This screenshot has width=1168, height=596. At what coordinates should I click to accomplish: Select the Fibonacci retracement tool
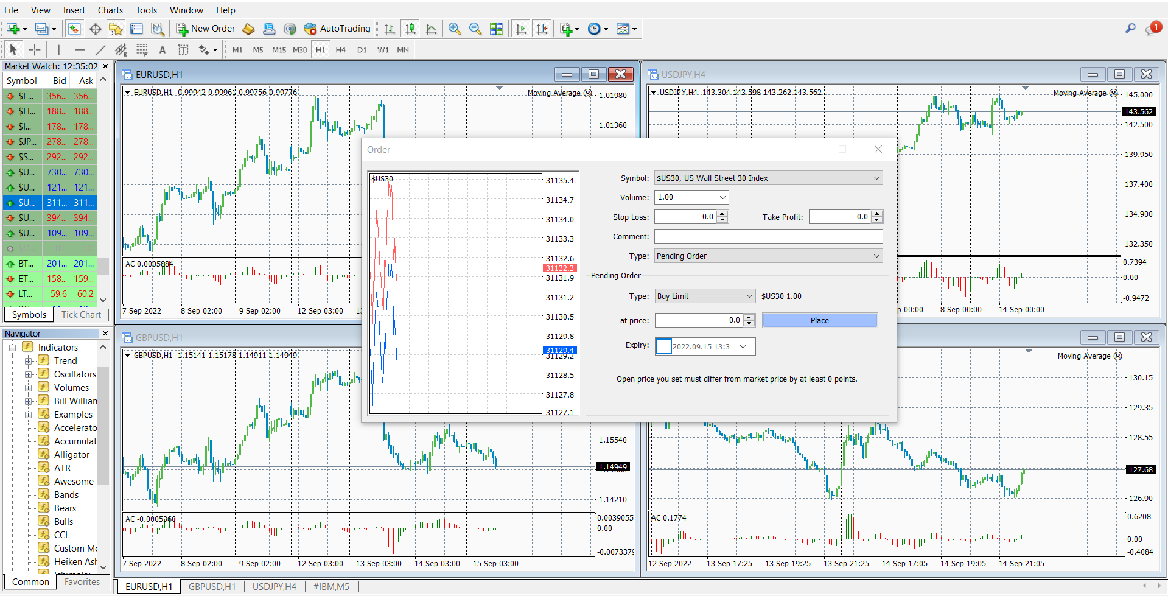pos(142,50)
